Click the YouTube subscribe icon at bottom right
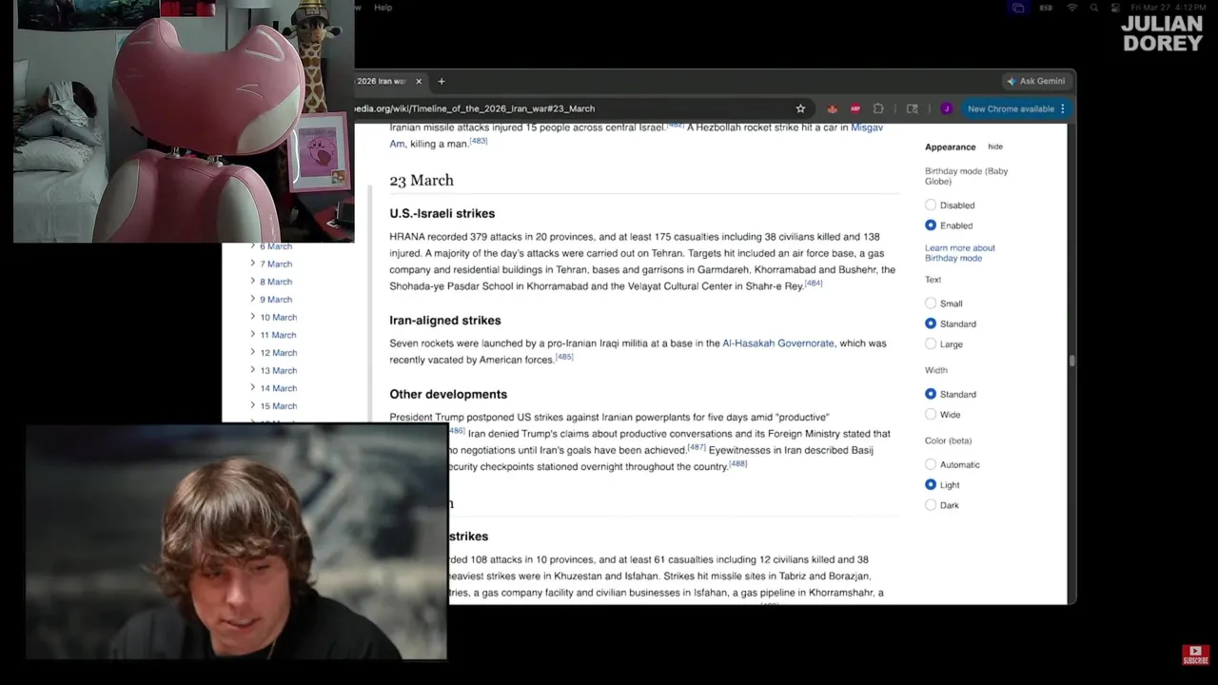The width and height of the screenshot is (1218, 685). point(1195,655)
